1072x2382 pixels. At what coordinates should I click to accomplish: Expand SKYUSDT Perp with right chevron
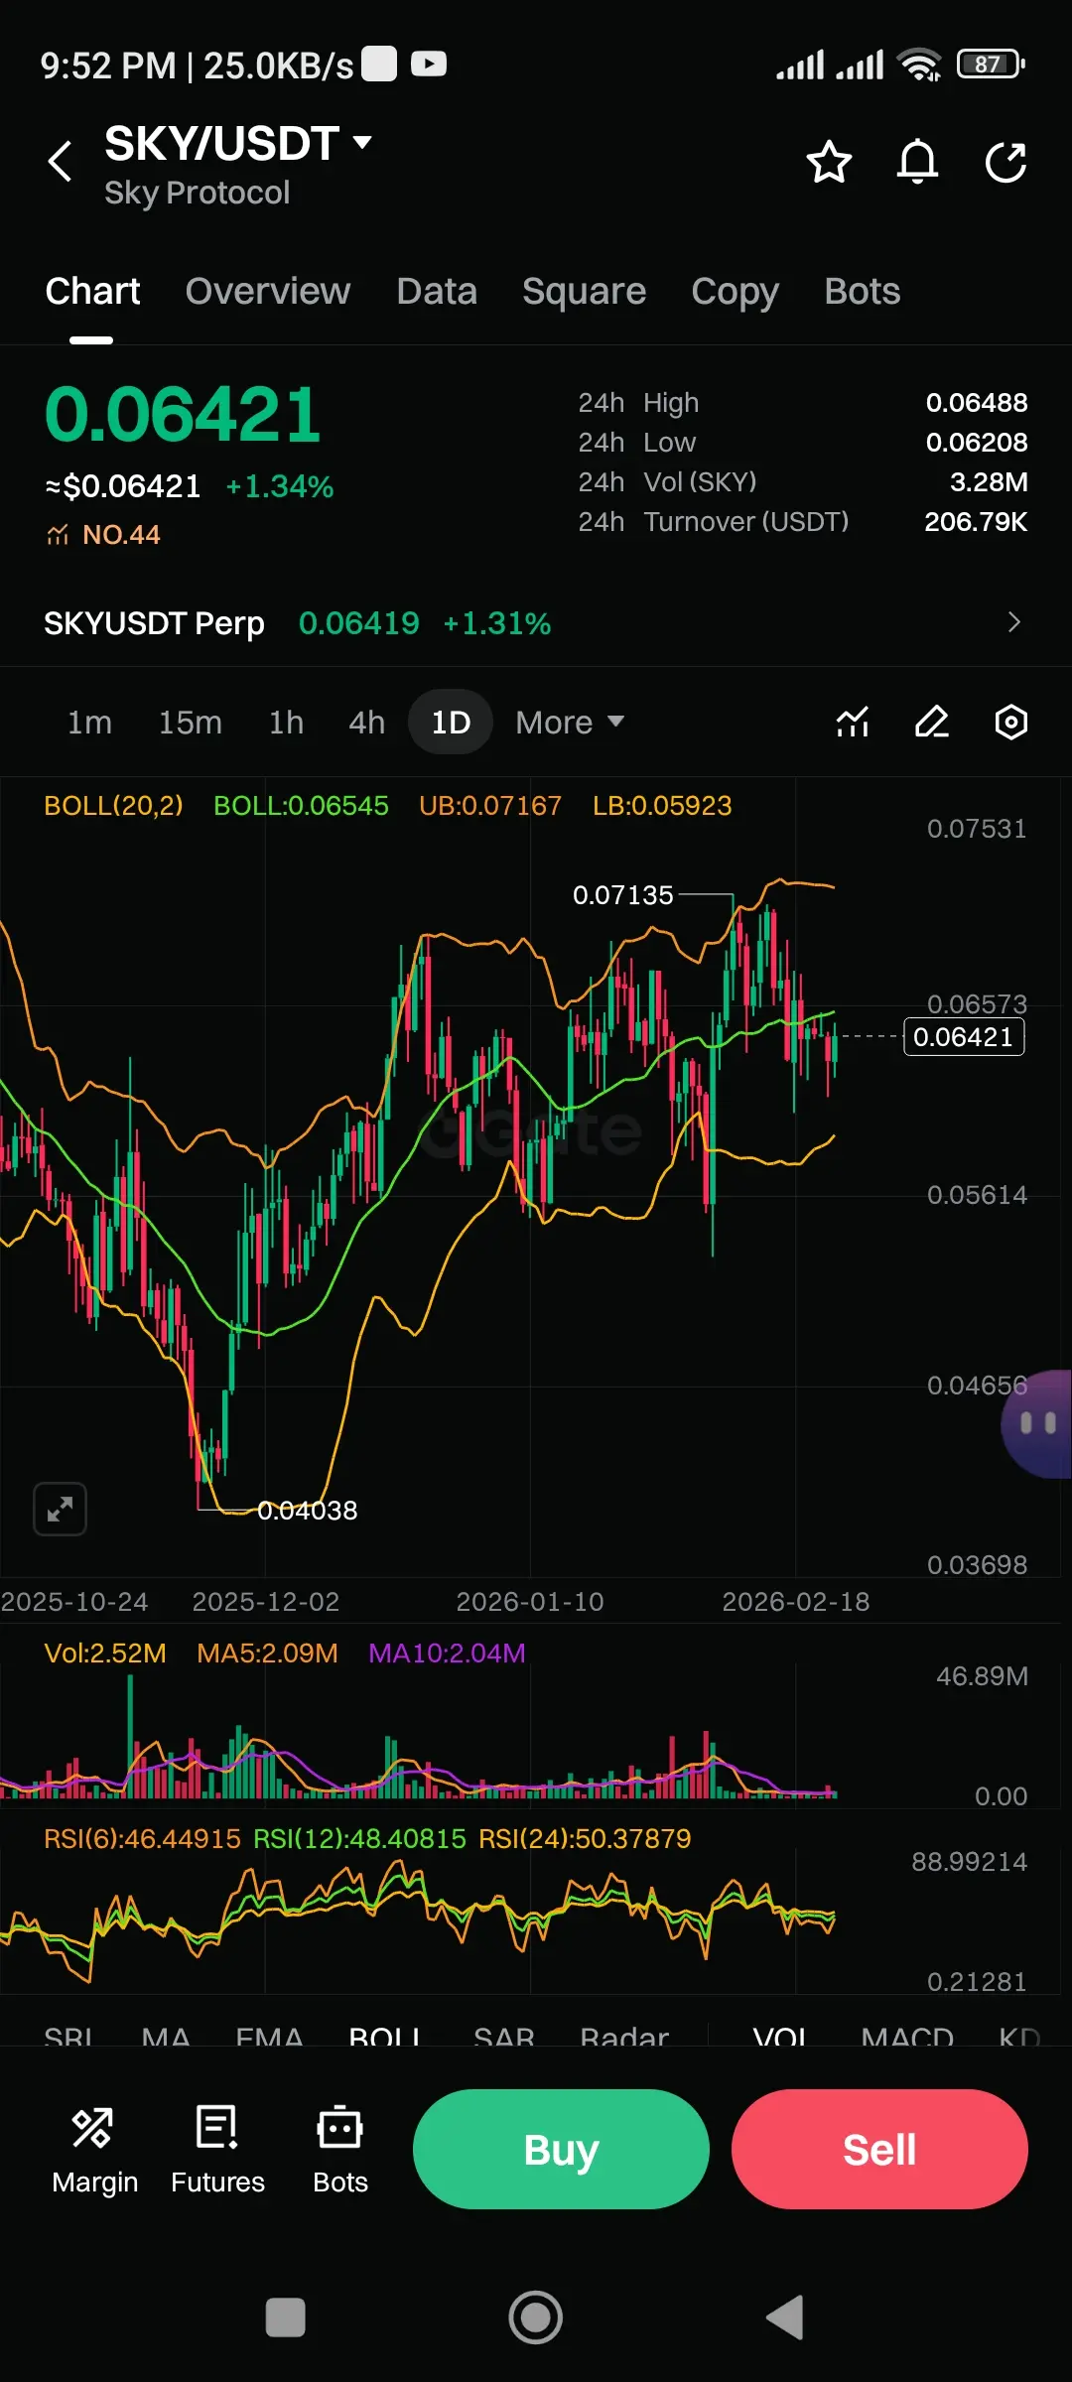point(1014,622)
